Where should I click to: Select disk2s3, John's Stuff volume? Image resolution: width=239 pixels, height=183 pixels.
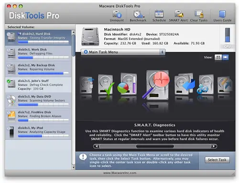tap(38, 85)
